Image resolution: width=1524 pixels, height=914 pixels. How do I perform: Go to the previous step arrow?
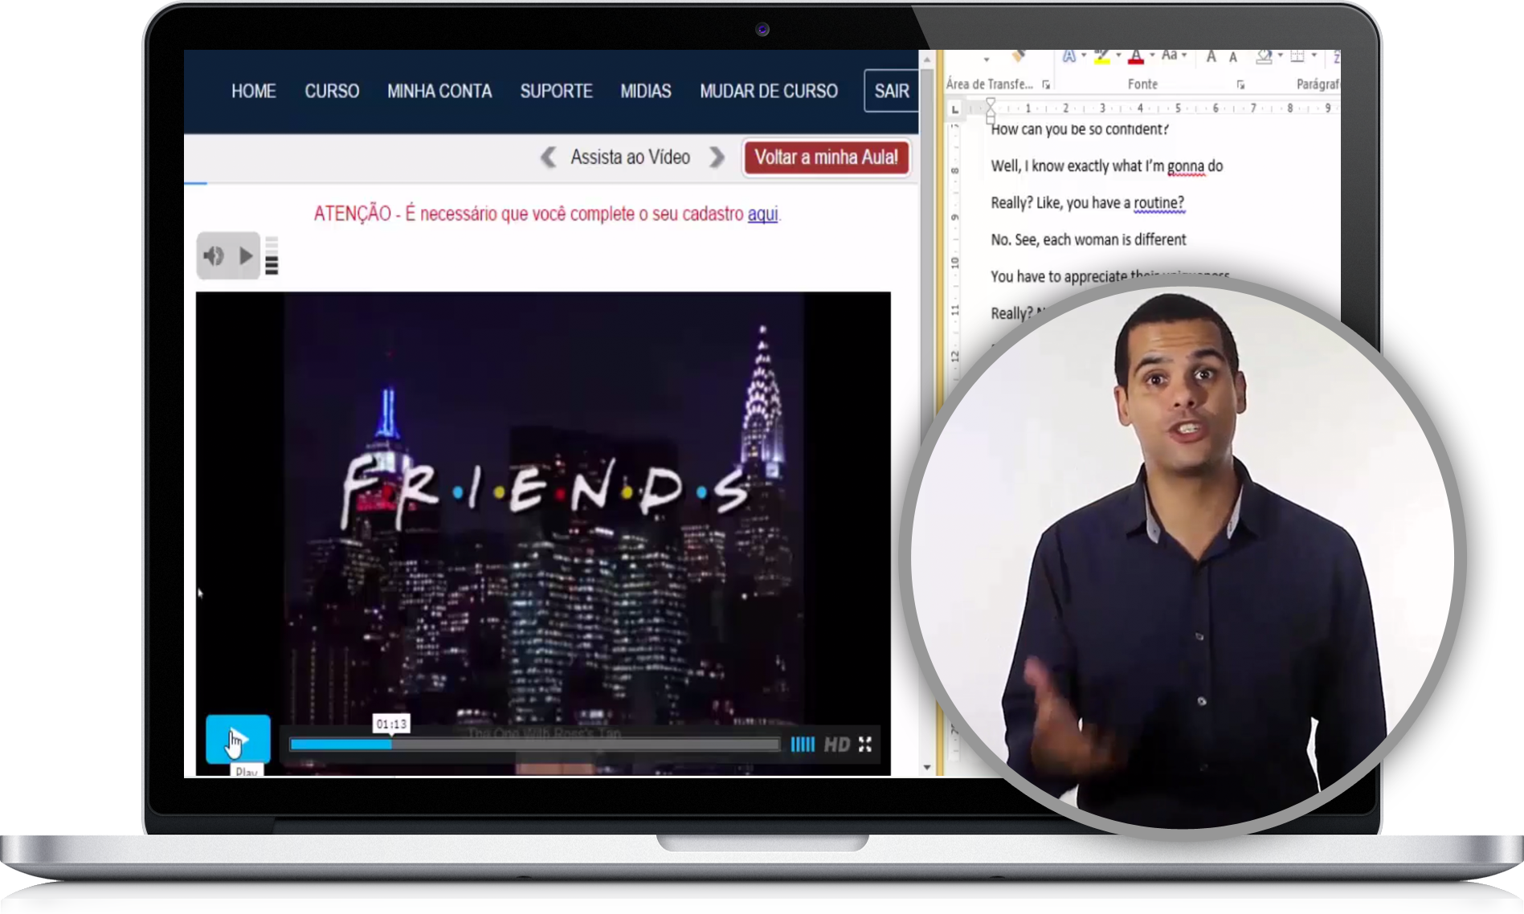pos(548,157)
